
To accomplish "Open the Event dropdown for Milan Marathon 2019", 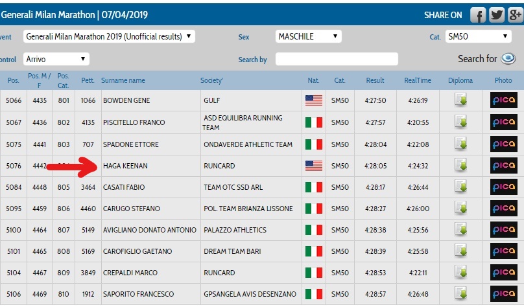I will coord(109,36).
